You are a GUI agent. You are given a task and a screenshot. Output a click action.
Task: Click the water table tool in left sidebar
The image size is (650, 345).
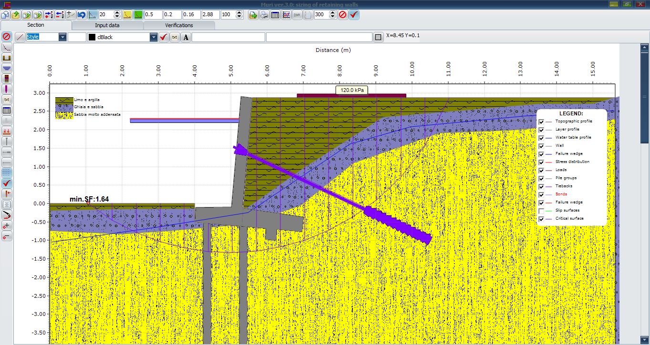(x=7, y=68)
